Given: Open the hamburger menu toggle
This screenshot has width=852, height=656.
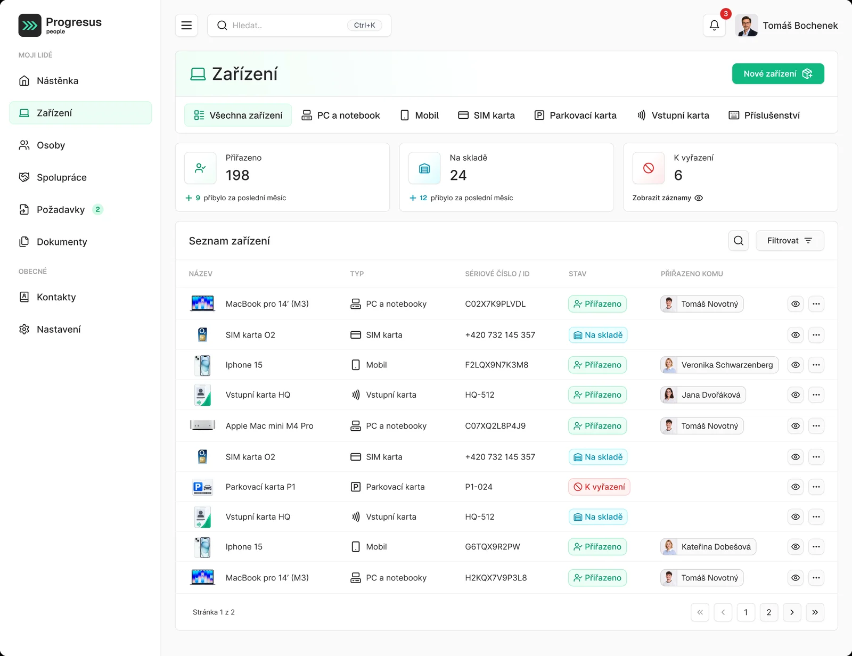Looking at the screenshot, I should [x=186, y=26].
